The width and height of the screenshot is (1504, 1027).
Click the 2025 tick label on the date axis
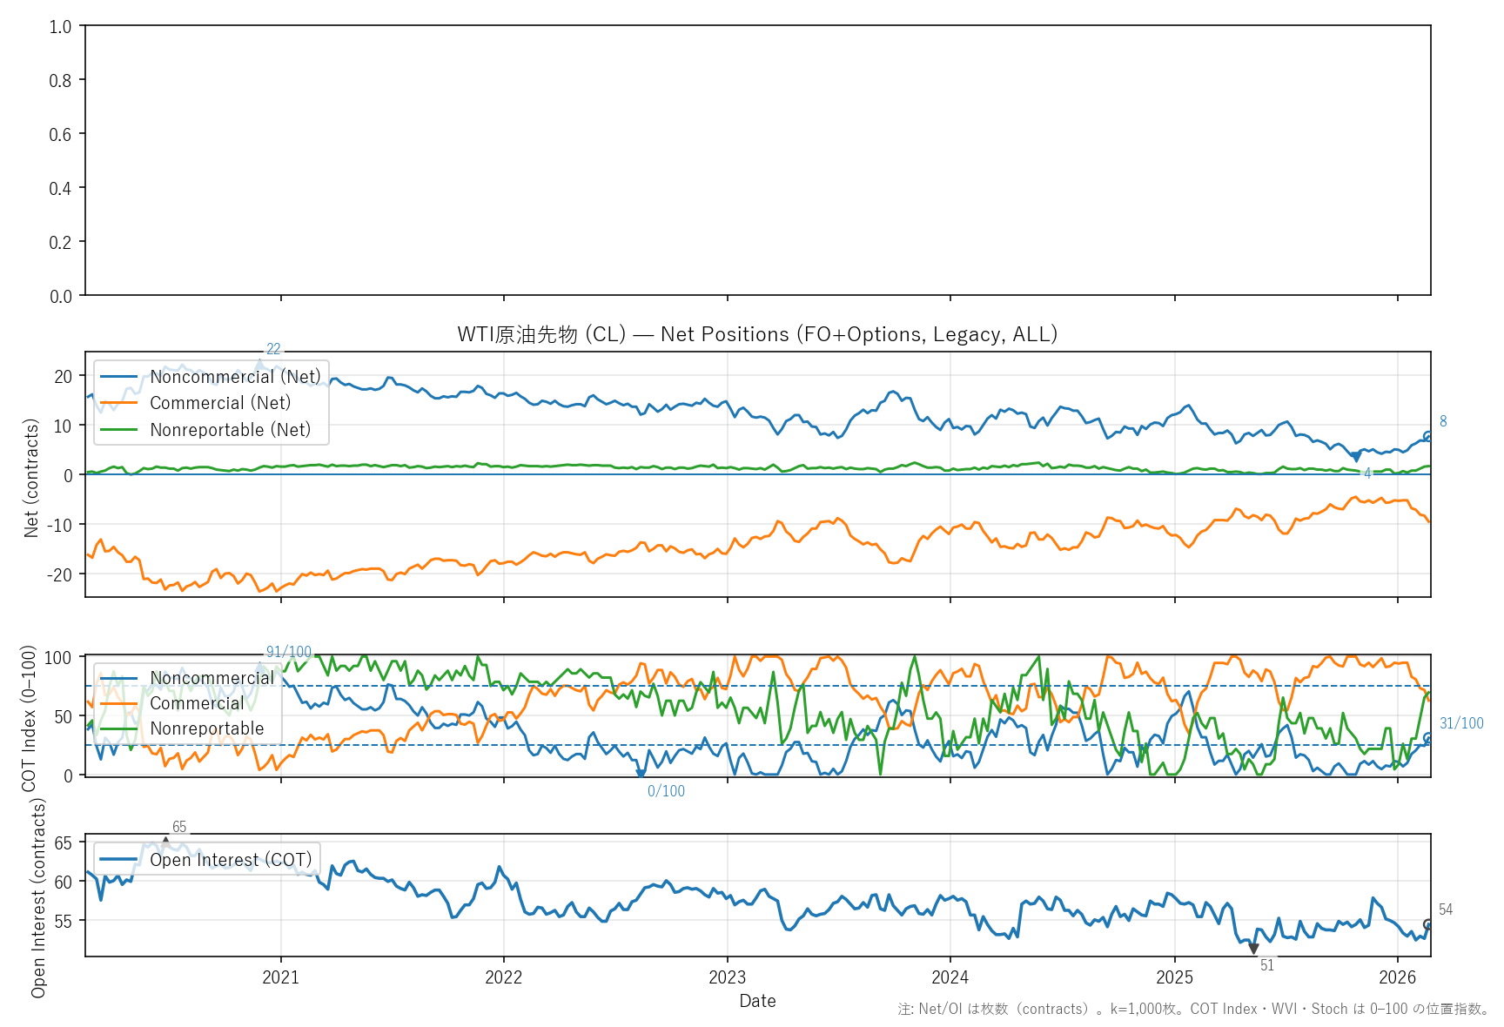pyautogui.click(x=1174, y=977)
